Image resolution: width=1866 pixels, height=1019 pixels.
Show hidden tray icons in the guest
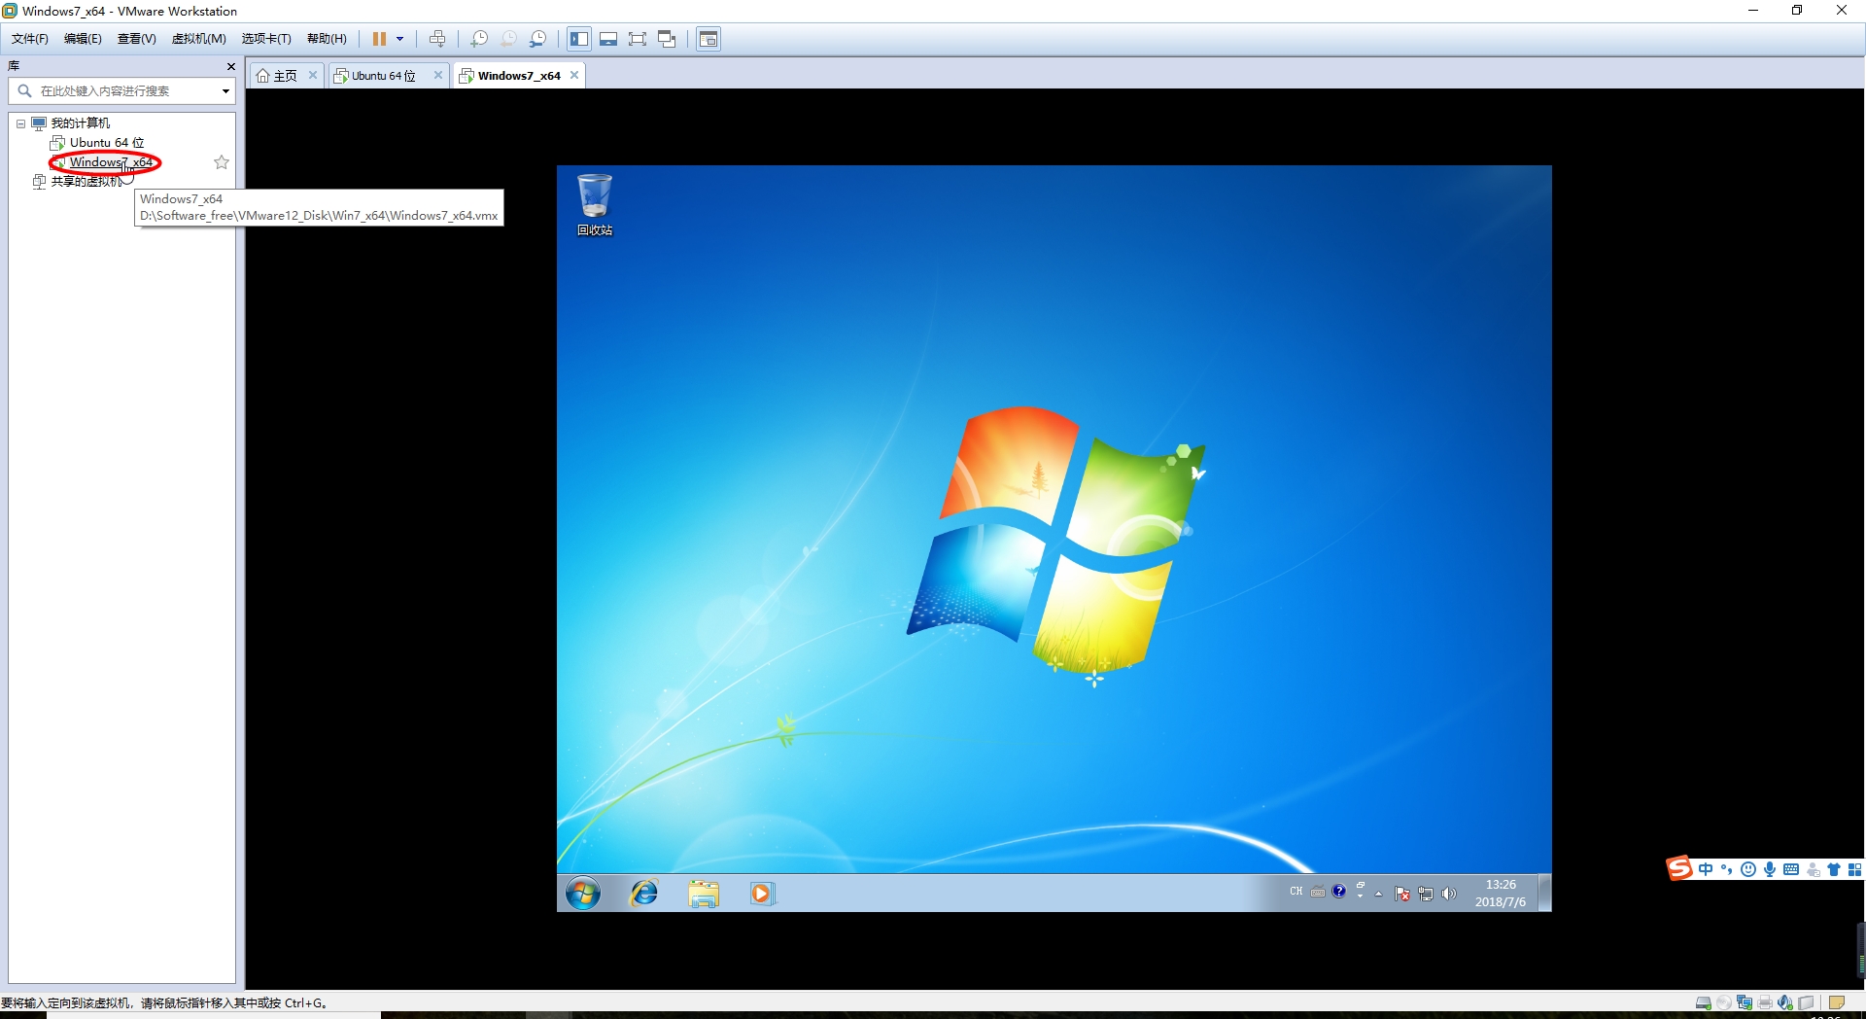point(1378,894)
